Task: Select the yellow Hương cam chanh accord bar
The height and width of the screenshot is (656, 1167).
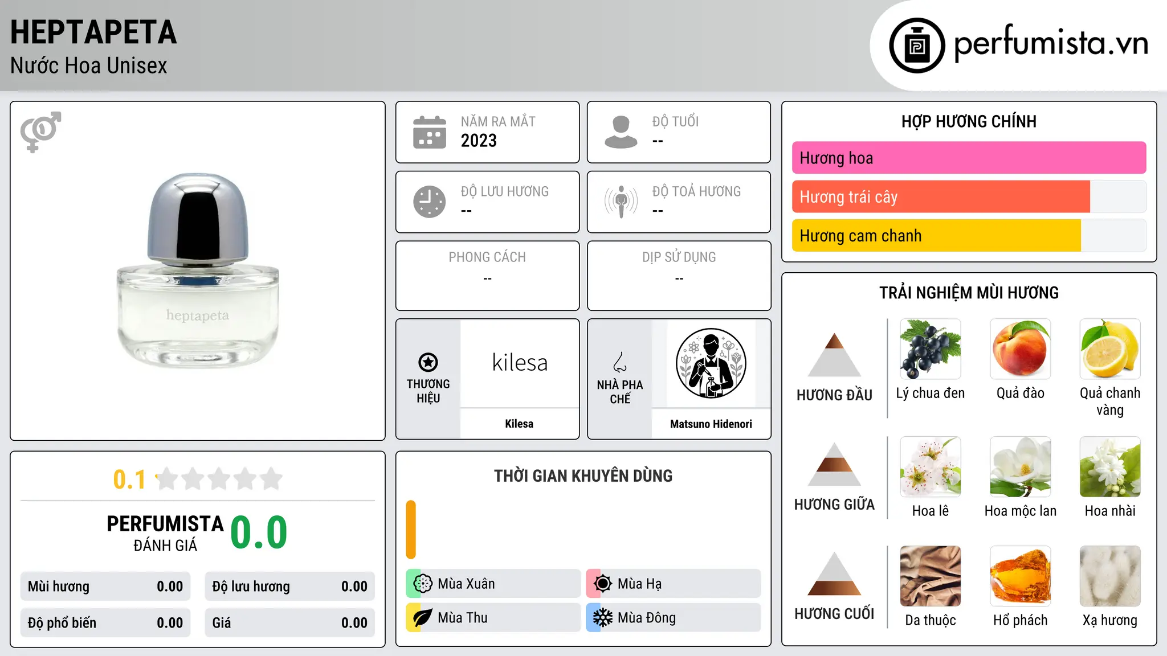Action: click(x=936, y=235)
